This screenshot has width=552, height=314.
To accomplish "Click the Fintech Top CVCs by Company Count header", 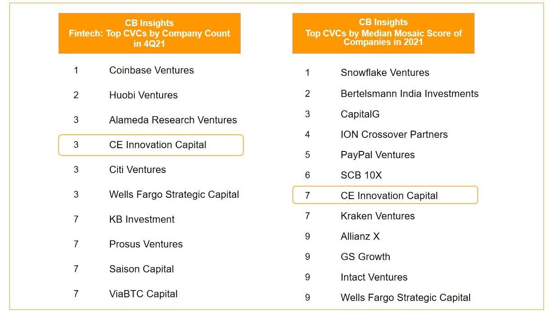I will pos(149,33).
